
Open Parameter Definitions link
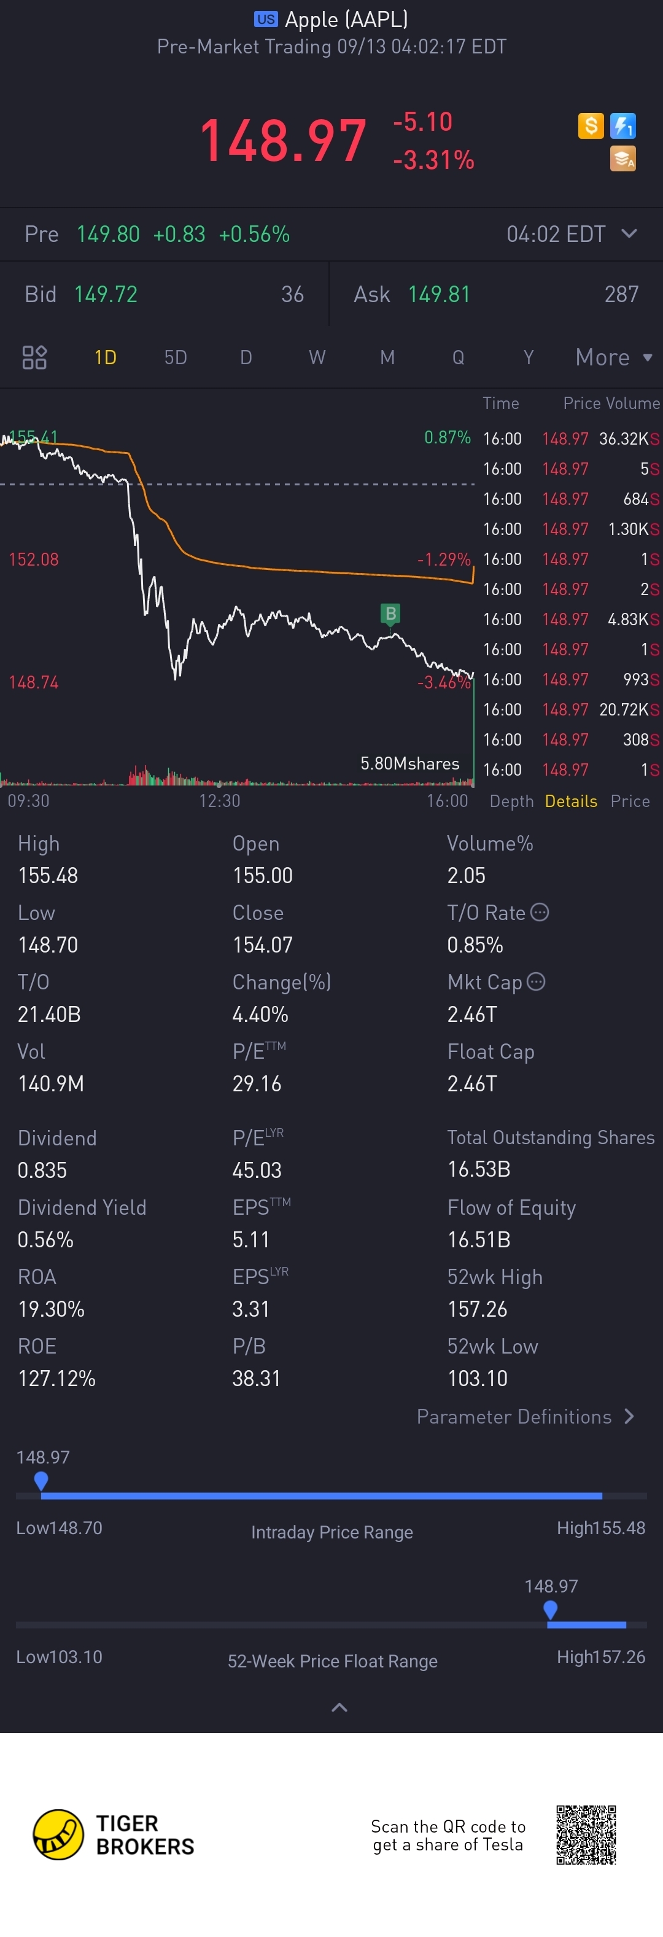525,1417
